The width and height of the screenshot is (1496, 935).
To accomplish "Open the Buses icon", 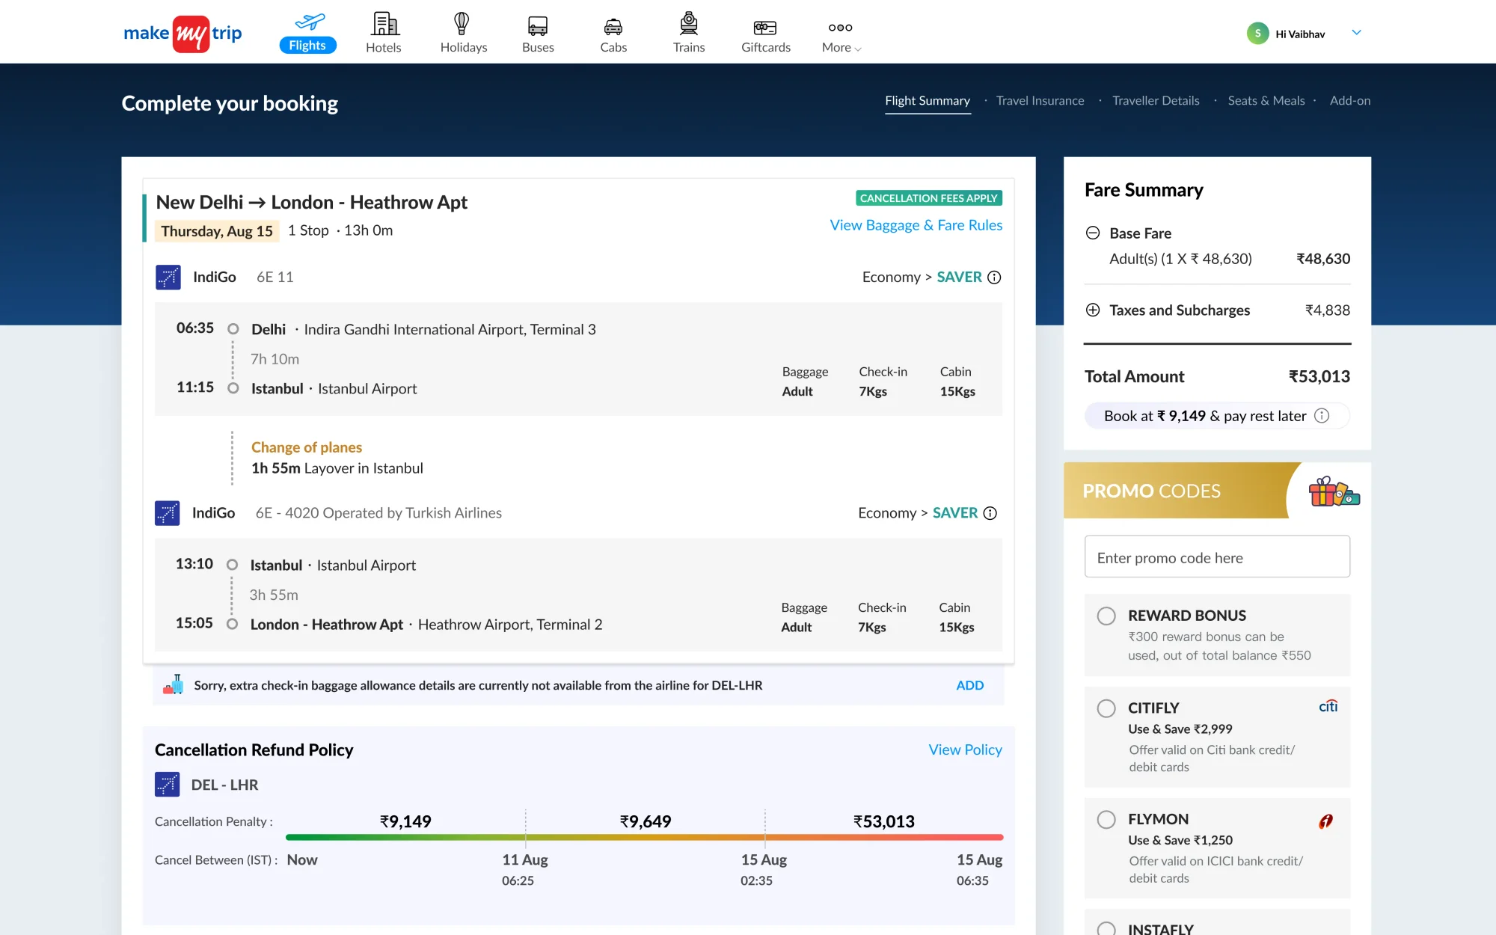I will [x=538, y=26].
